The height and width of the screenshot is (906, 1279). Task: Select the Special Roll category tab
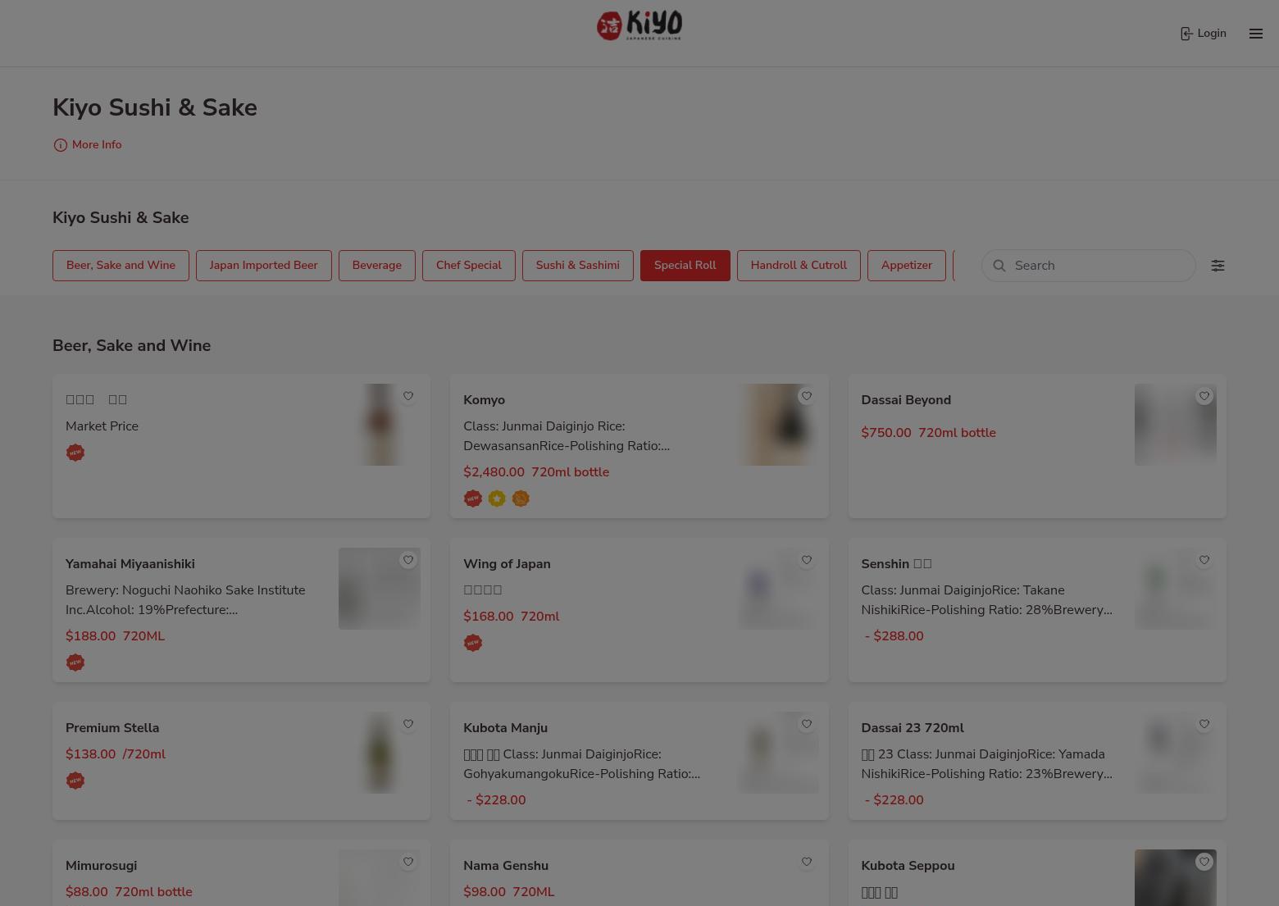point(685,266)
